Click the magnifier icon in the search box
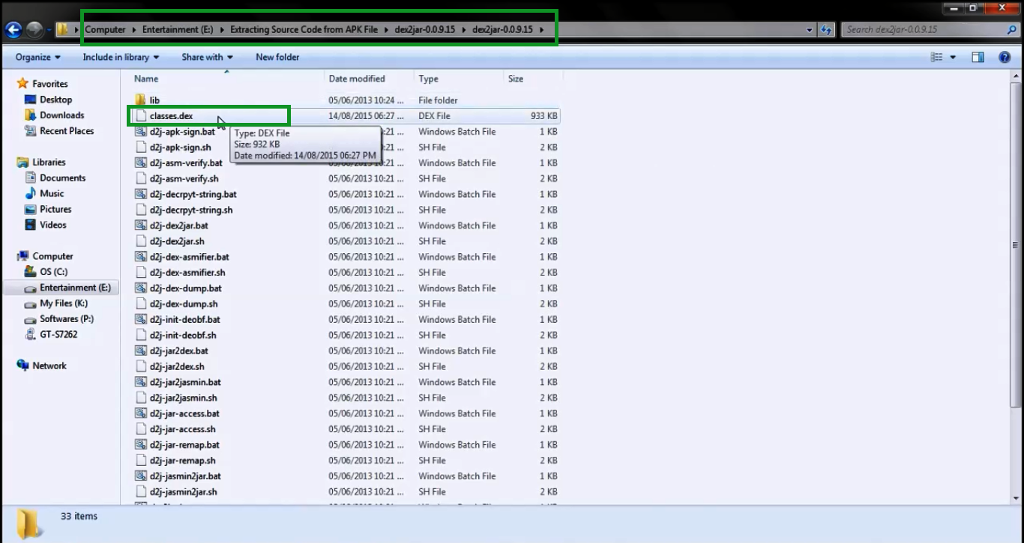This screenshot has height=543, width=1024. pyautogui.click(x=1014, y=28)
